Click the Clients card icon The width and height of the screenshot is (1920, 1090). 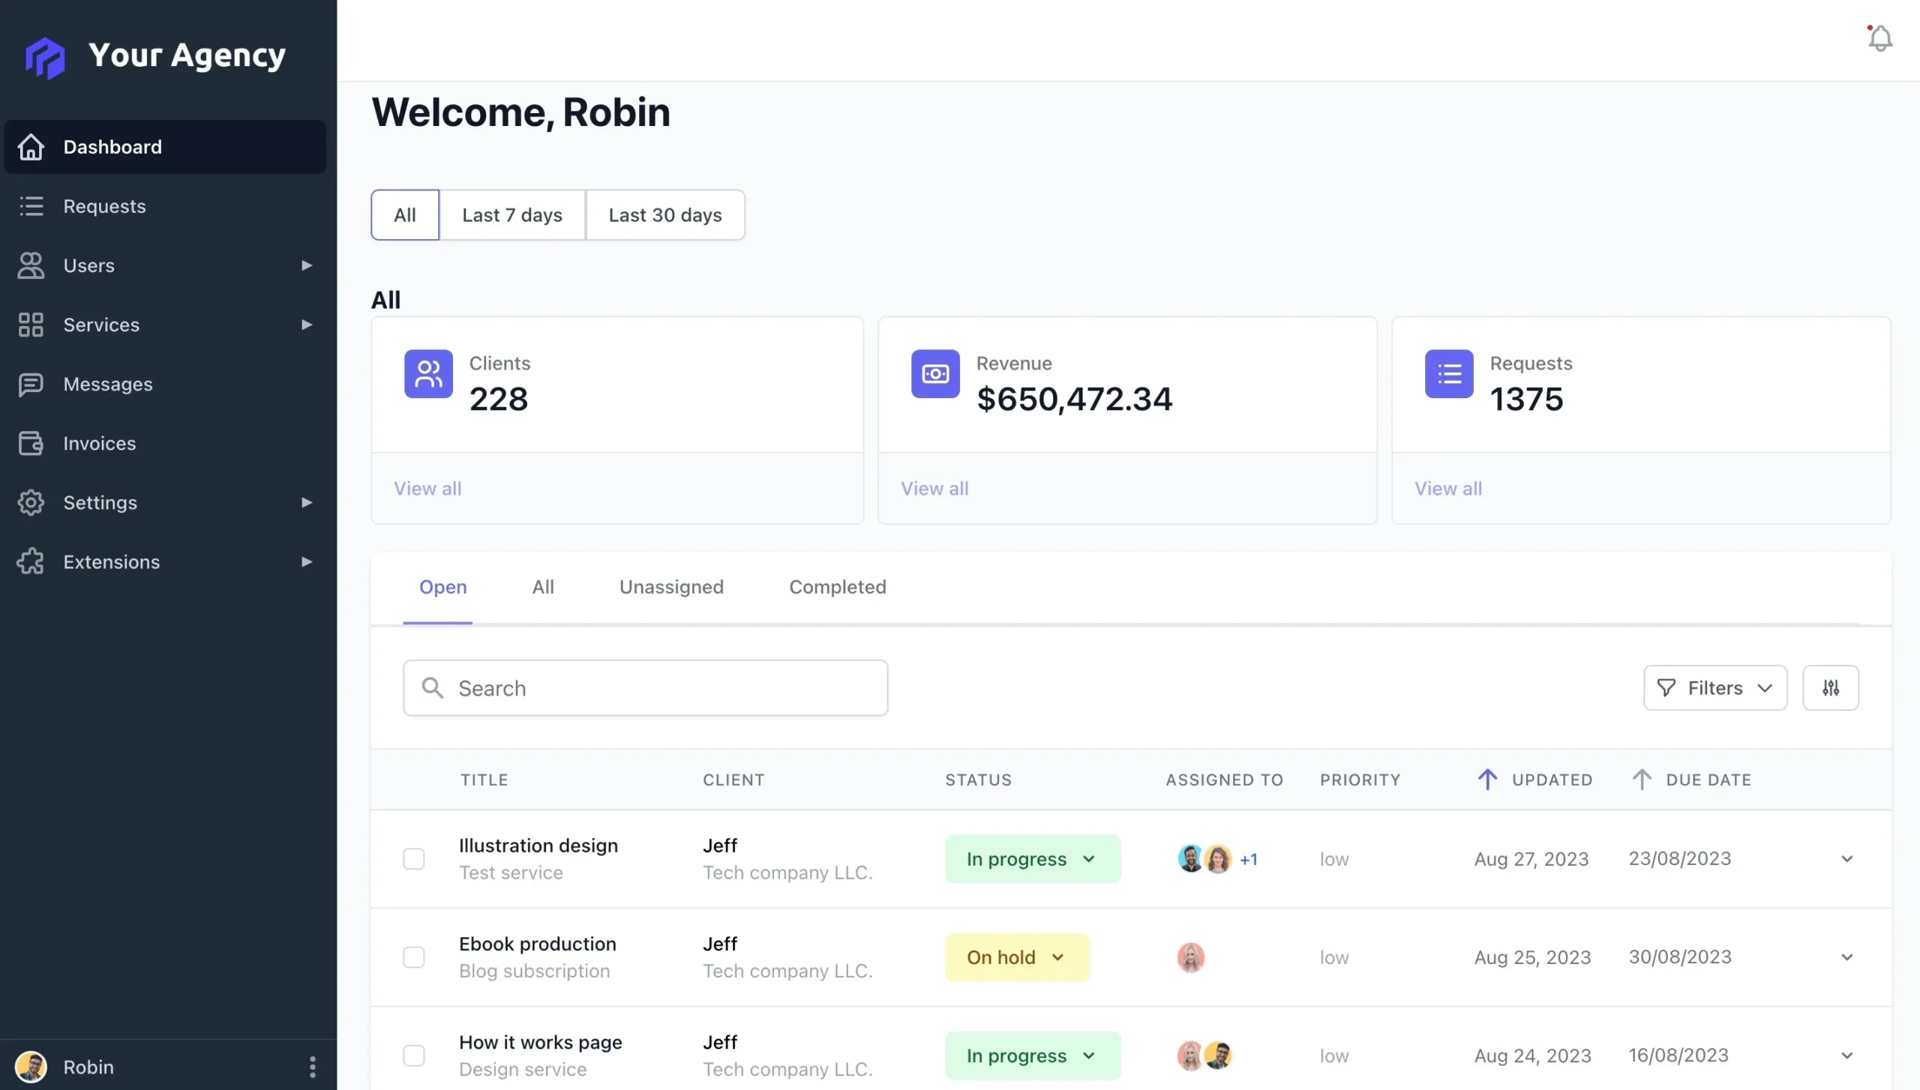pyautogui.click(x=427, y=374)
